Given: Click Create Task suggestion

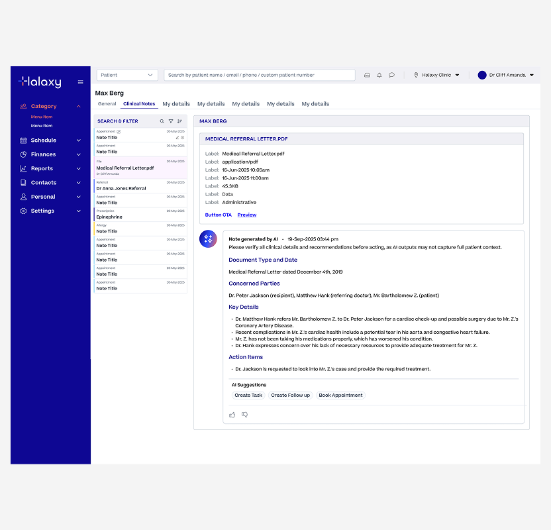Looking at the screenshot, I should pos(248,396).
